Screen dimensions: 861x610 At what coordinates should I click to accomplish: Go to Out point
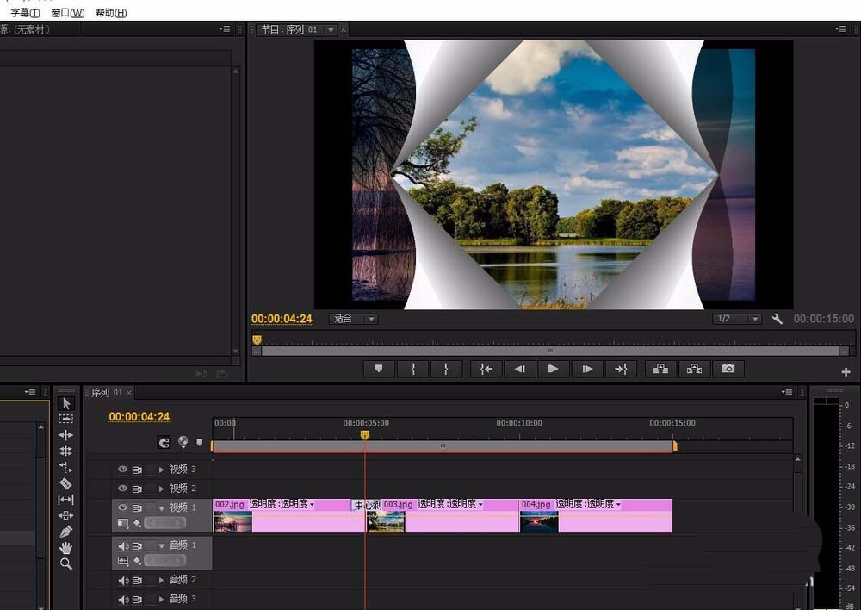pos(621,369)
